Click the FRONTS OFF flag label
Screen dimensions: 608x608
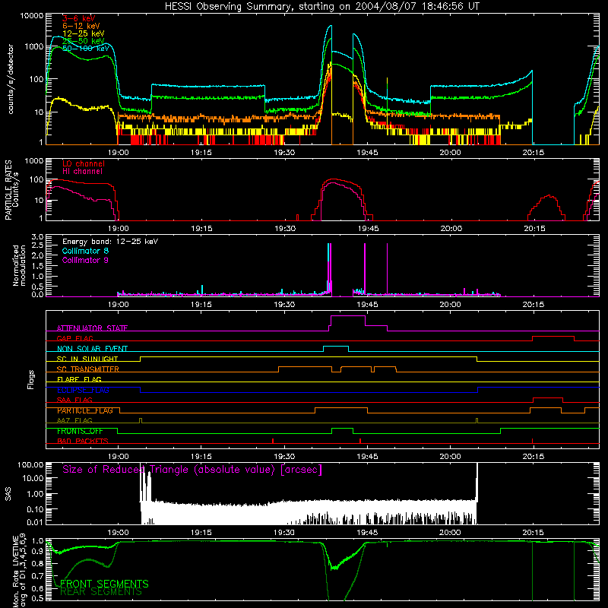(x=80, y=431)
